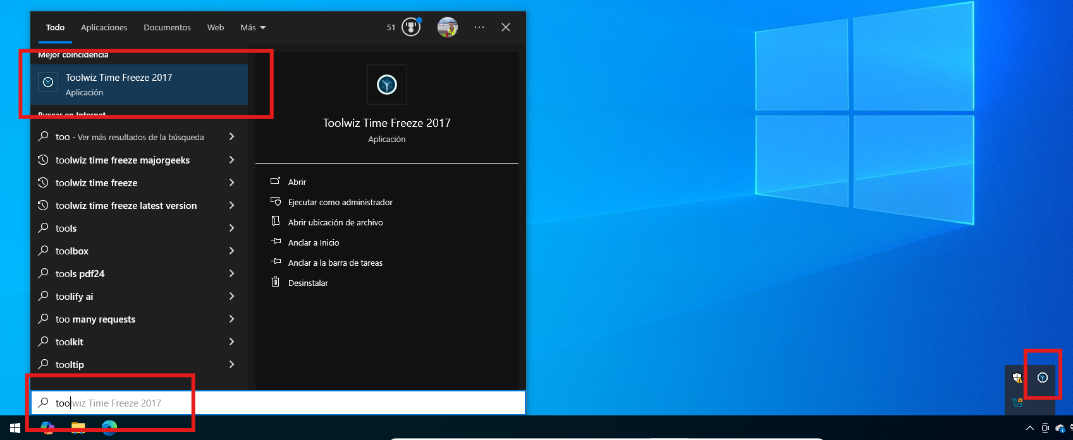The height and width of the screenshot is (440, 1073).
Task: Switch to the Documentos tab
Action: pos(167,27)
